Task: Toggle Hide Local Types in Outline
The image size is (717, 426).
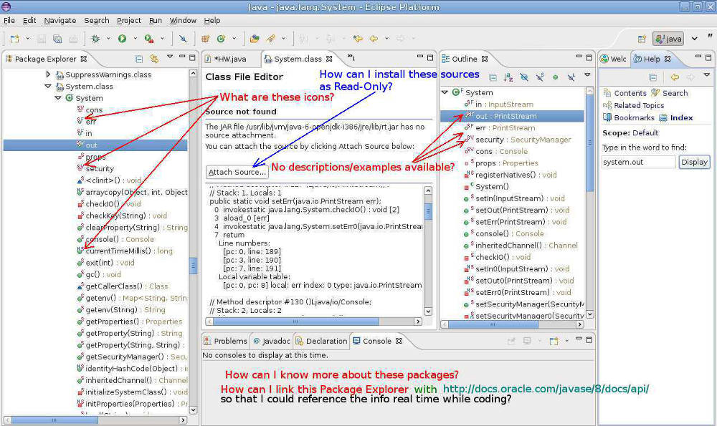Action: 571,77
